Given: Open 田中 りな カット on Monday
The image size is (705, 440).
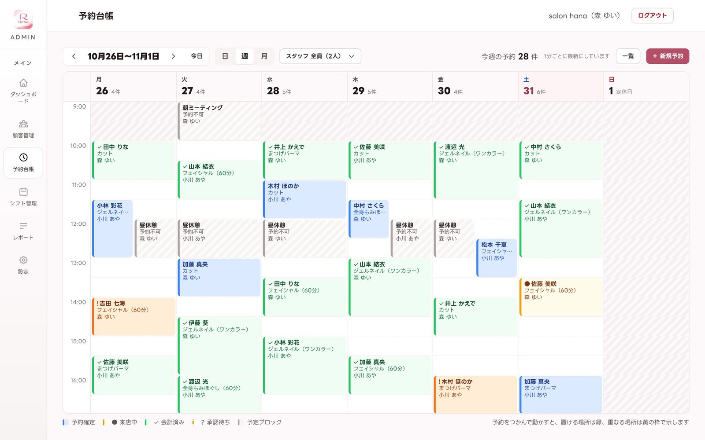Looking at the screenshot, I should pos(134,160).
